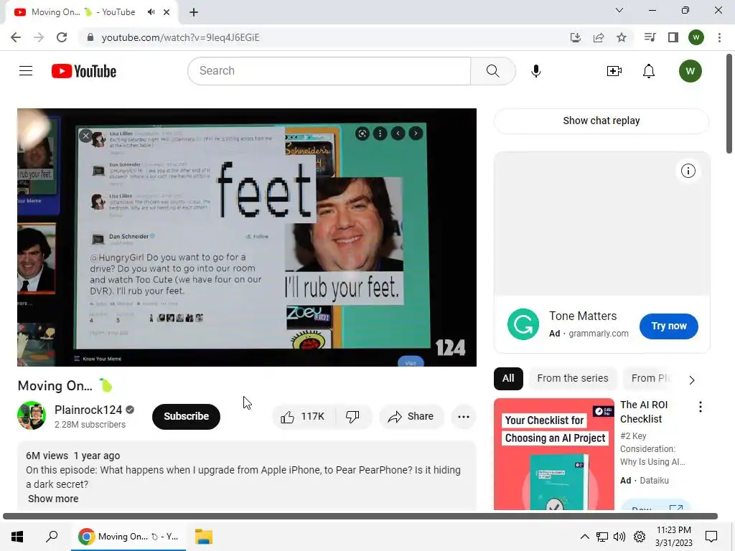Open Chrome media controls
735x551 pixels.
point(650,37)
